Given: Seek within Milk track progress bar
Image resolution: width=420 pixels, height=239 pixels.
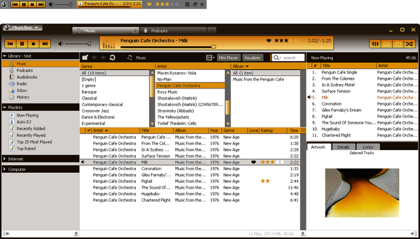Looking at the screenshot, I should coord(168,46).
